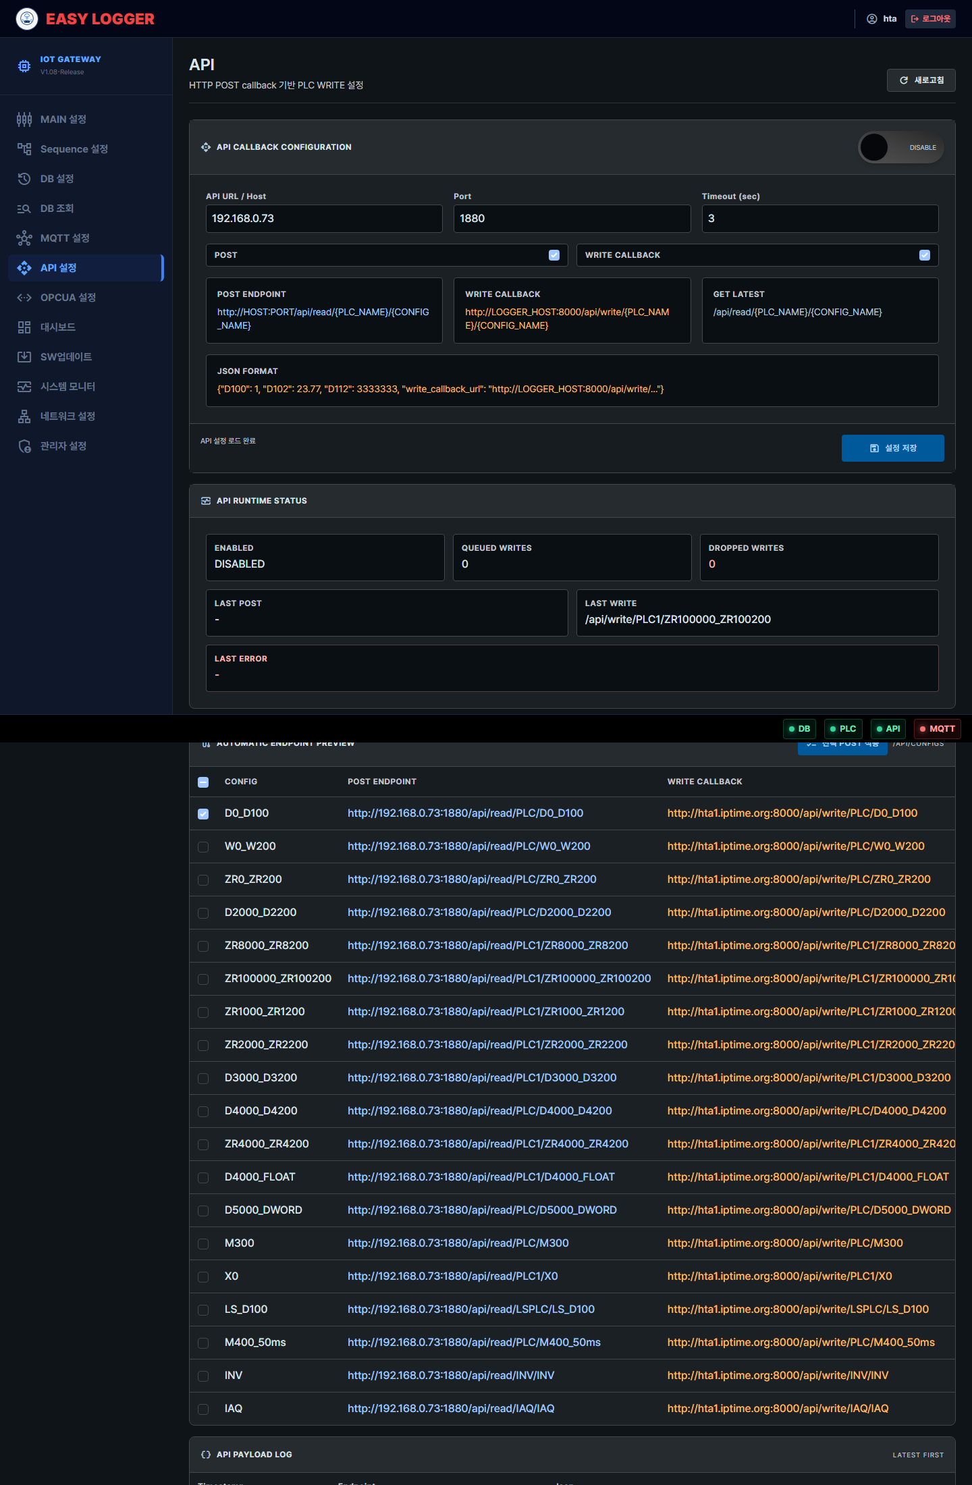
Task: Open OPCUA 설정 via its code-arrows icon
Action: (x=24, y=298)
